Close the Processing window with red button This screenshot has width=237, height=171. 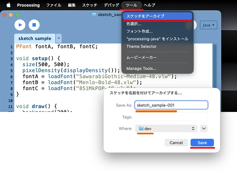(4, 15)
